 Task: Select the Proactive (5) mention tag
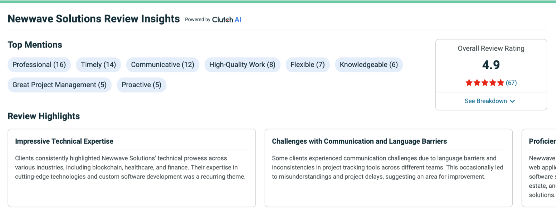point(141,85)
